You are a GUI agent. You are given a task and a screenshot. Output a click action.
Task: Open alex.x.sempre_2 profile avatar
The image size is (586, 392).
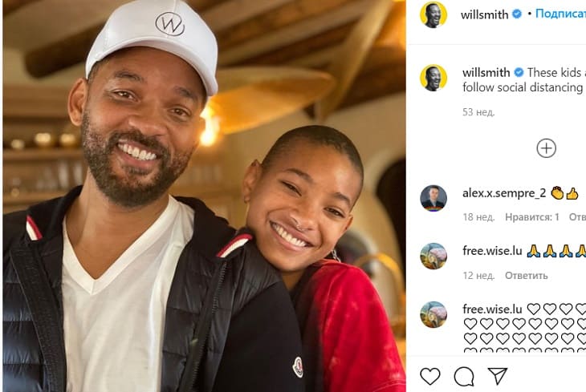433,198
